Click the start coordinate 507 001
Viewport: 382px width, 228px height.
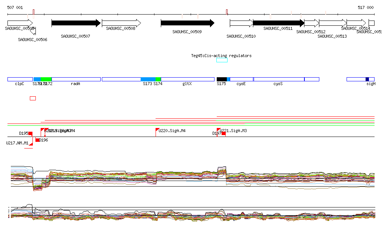pyautogui.click(x=15, y=7)
